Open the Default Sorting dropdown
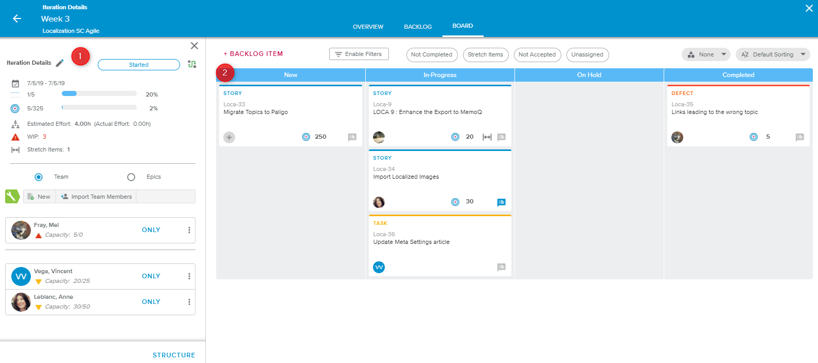Image resolution: width=818 pixels, height=363 pixels. pyautogui.click(x=772, y=54)
